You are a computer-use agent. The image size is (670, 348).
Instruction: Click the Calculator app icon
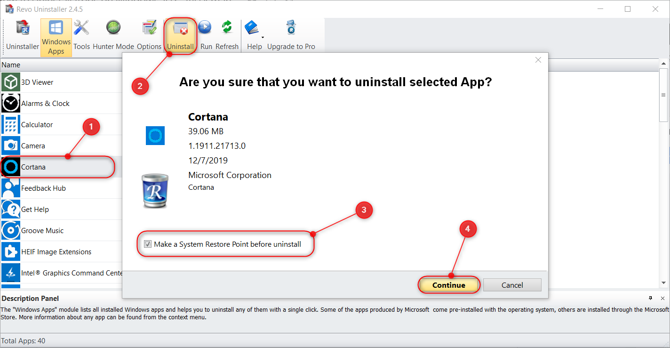(10, 124)
